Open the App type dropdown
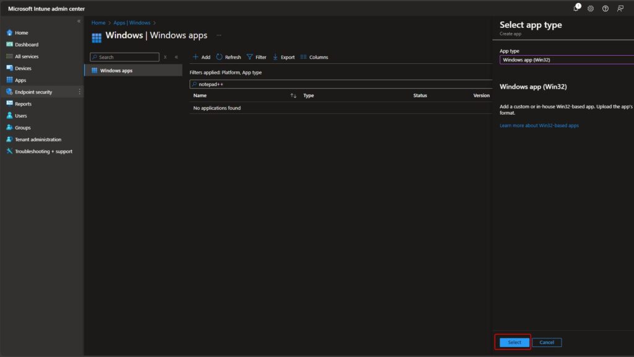This screenshot has width=634, height=357. coord(567,60)
